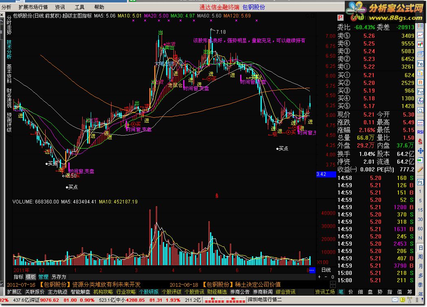Screen dimensions: 427x307
Task: Open news link 资源分类堆放有利未来开发
Action: click(x=107, y=284)
